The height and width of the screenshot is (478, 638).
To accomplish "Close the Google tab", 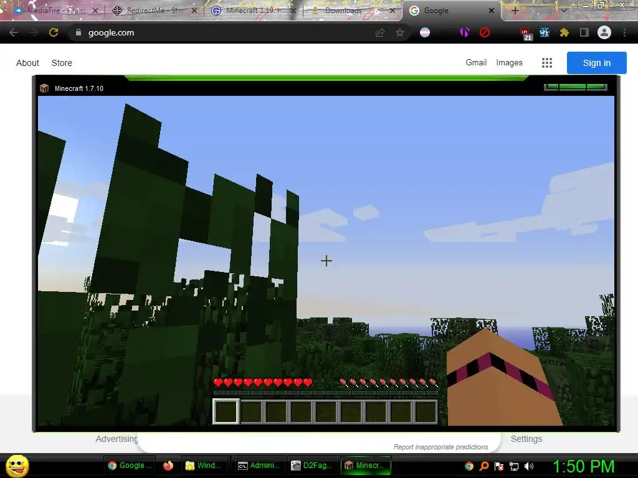I will (x=492, y=11).
